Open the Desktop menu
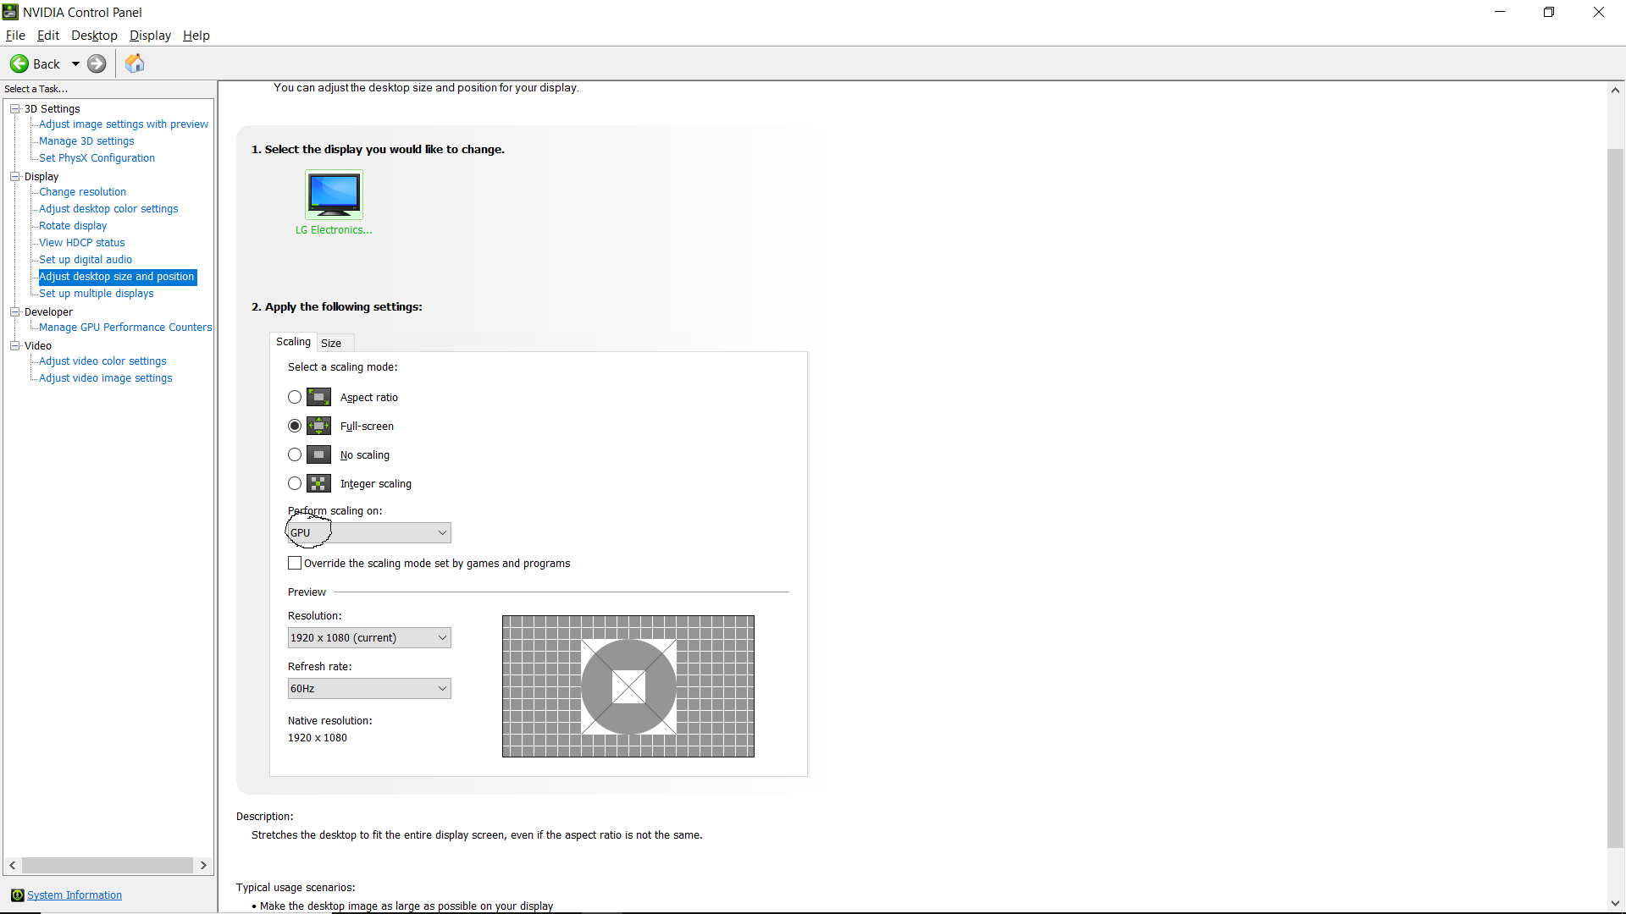Screen dimensions: 1626x914 (94, 36)
